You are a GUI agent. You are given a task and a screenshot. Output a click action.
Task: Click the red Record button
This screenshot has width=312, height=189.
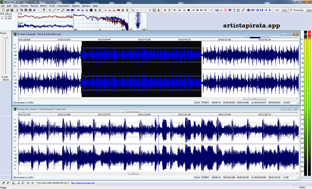click(165, 10)
